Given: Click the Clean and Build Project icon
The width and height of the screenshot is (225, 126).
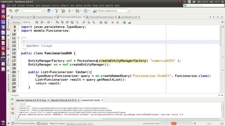Looking at the screenshot, I should point(63,11).
